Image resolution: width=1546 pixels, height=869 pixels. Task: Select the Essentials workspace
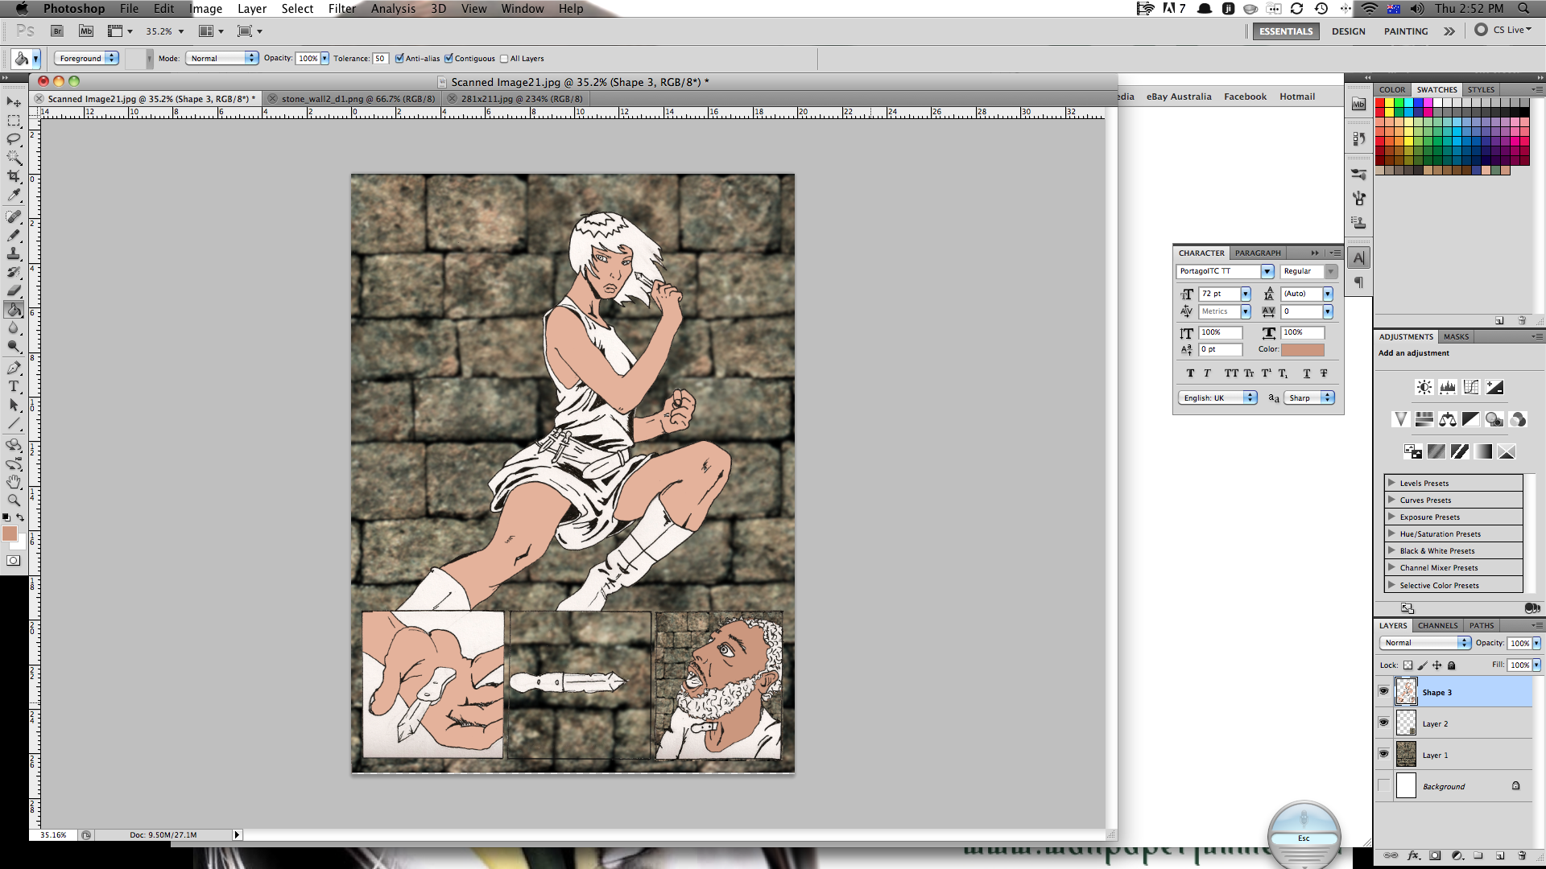pyautogui.click(x=1286, y=31)
